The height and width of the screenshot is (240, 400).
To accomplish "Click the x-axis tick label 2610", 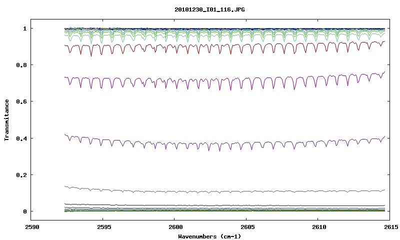I will pos(319,227).
